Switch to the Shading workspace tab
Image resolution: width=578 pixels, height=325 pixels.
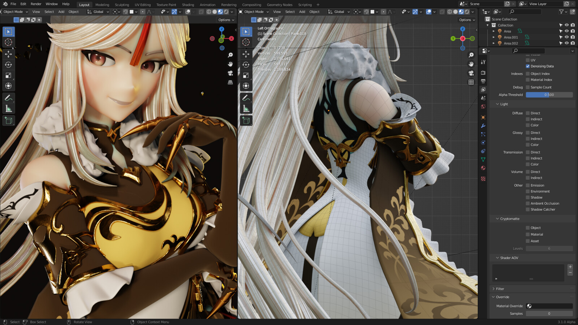(x=188, y=5)
